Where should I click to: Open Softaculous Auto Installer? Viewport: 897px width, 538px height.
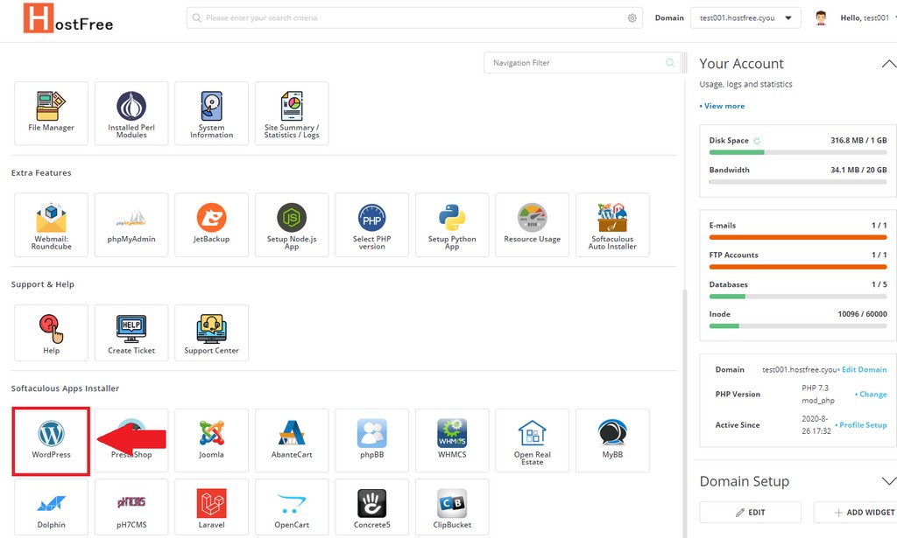(x=611, y=224)
